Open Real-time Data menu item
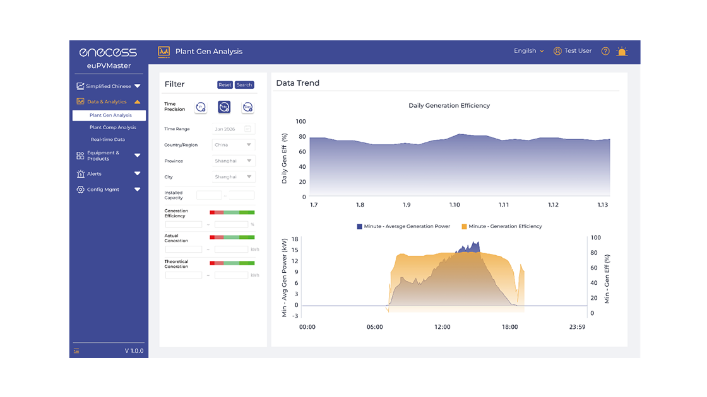707x397 pixels. [x=108, y=139]
